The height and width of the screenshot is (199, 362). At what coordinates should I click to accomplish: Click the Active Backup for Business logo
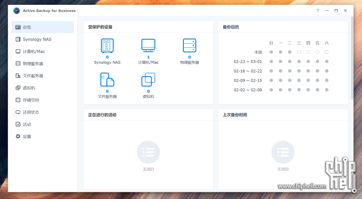coord(16,11)
